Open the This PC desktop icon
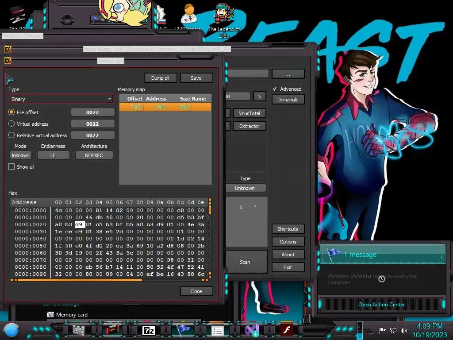The height and width of the screenshot is (340, 453). click(17, 17)
